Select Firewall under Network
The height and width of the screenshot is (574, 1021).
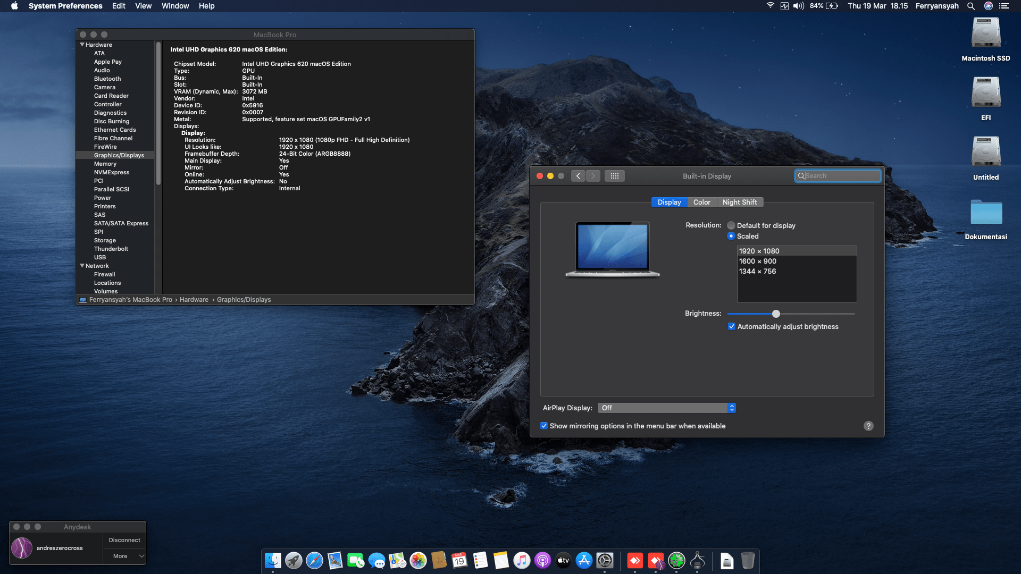104,274
